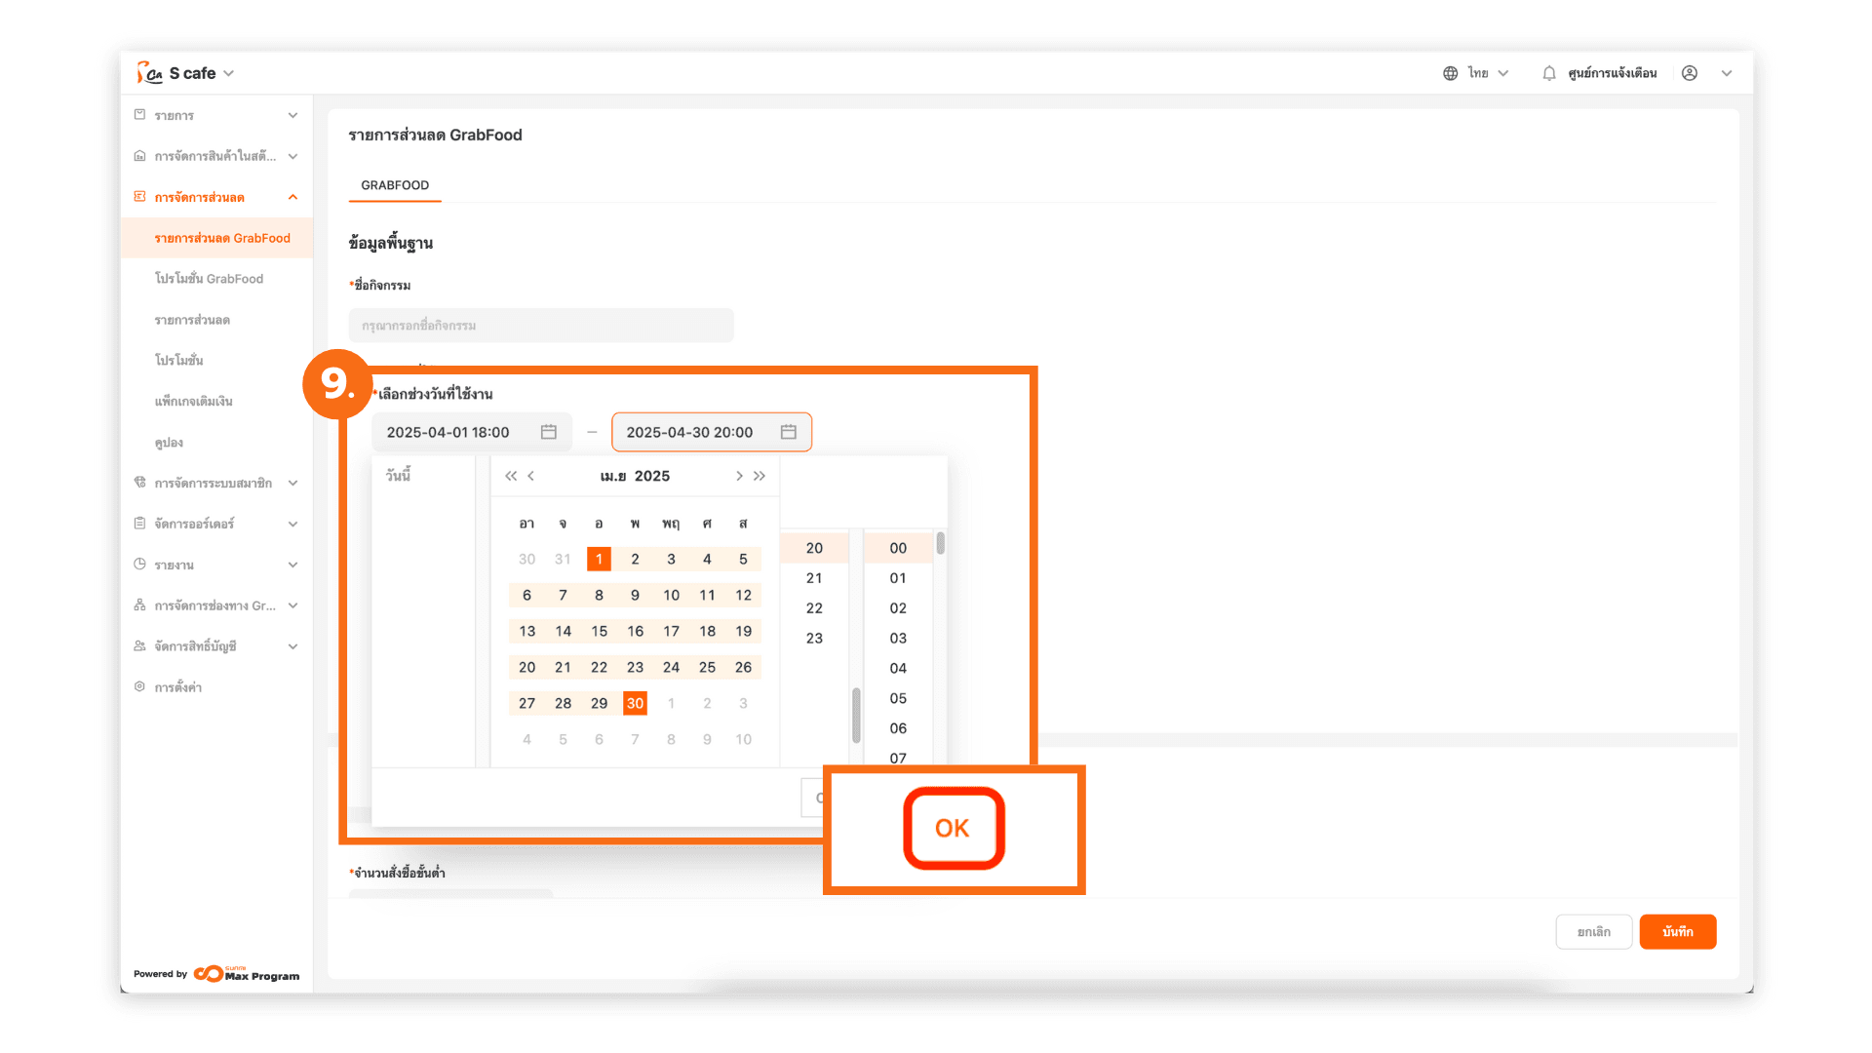Click the globe language icon
1872x1053 pixels.
pyautogui.click(x=1450, y=73)
